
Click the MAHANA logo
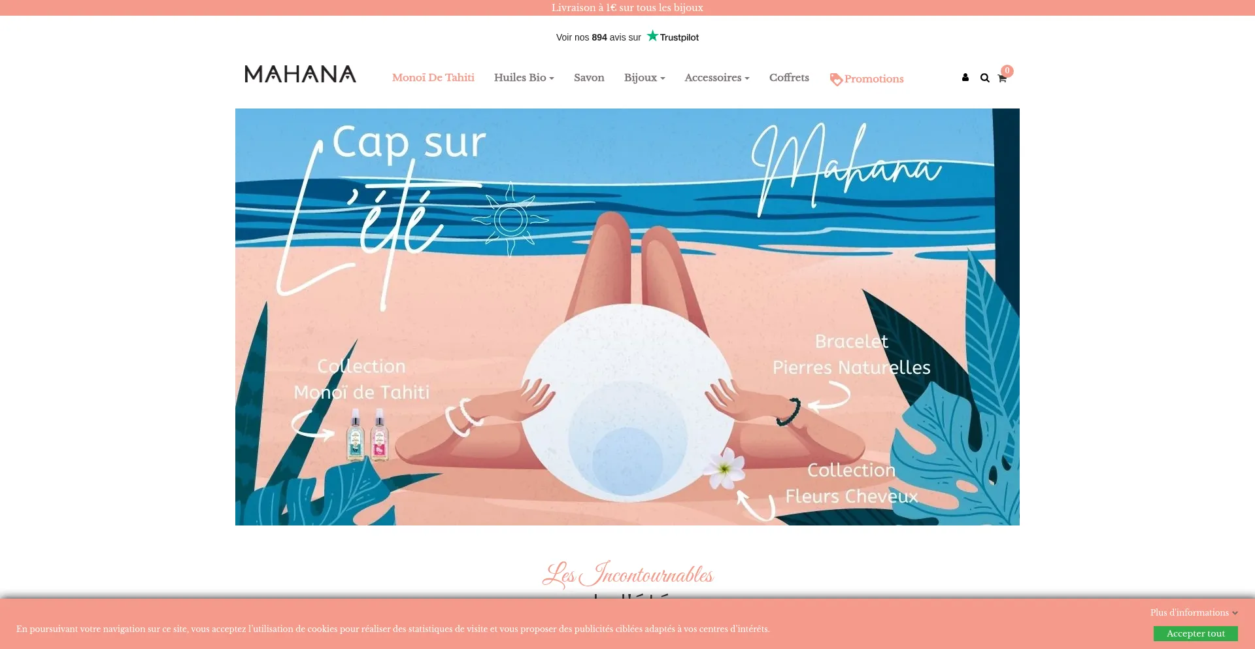(300, 74)
